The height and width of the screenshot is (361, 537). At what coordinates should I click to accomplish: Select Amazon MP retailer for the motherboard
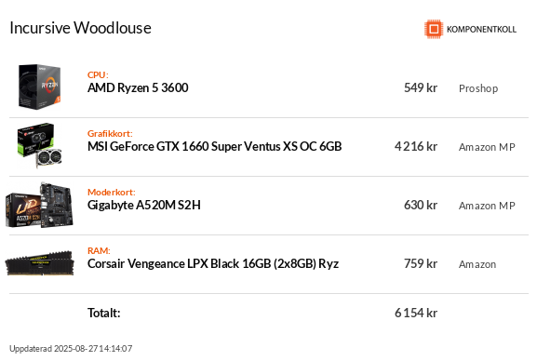click(487, 206)
